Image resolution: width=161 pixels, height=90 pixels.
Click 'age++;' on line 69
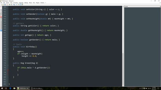pos(21,51)
